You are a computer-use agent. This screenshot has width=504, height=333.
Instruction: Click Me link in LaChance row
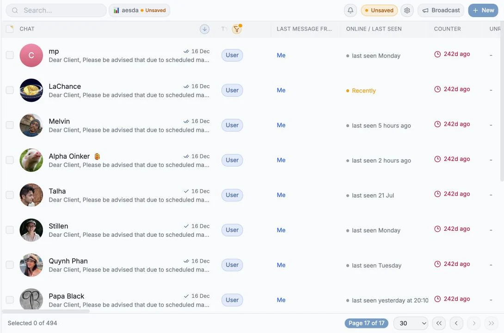[281, 90]
